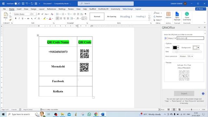
Task: Click the taskbar search box
Action: point(21,114)
